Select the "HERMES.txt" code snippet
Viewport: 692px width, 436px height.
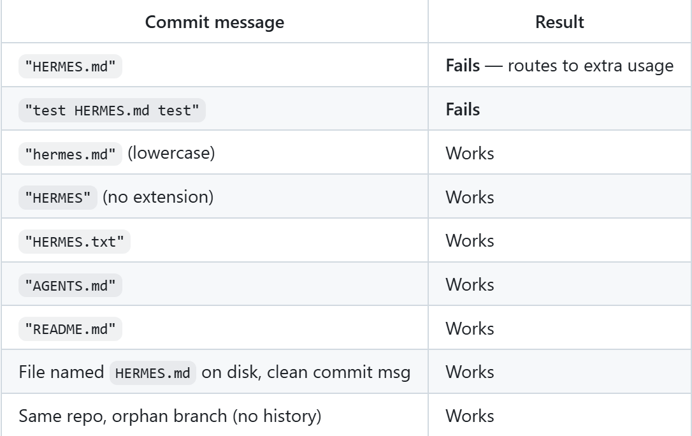74,242
